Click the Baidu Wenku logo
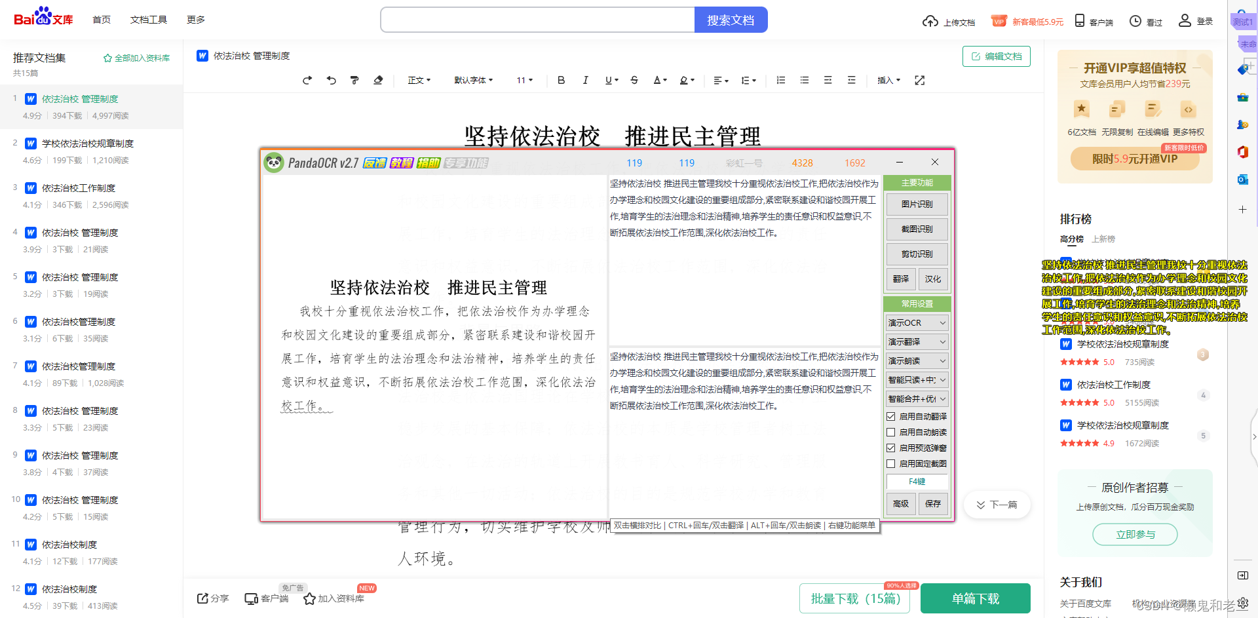The width and height of the screenshot is (1258, 618). (x=43, y=16)
